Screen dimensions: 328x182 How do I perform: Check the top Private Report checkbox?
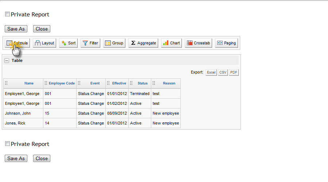pos(7,14)
